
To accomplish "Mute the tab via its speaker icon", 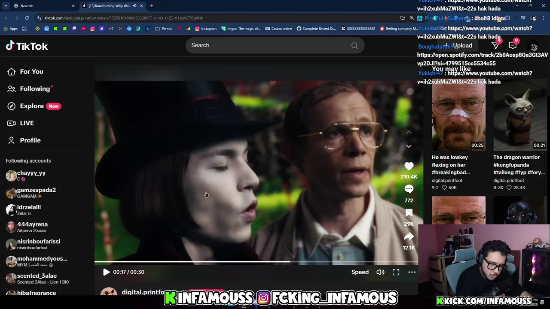I will click(134, 6).
